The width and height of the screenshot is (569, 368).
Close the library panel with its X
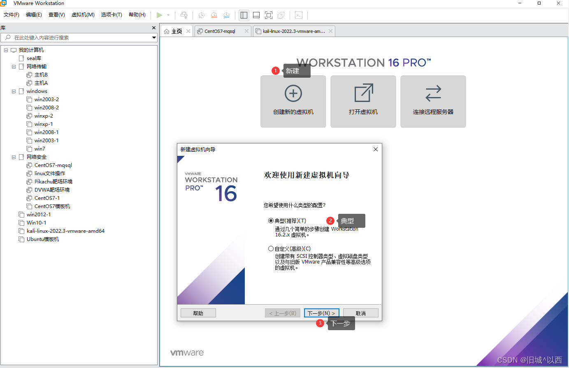click(x=154, y=28)
